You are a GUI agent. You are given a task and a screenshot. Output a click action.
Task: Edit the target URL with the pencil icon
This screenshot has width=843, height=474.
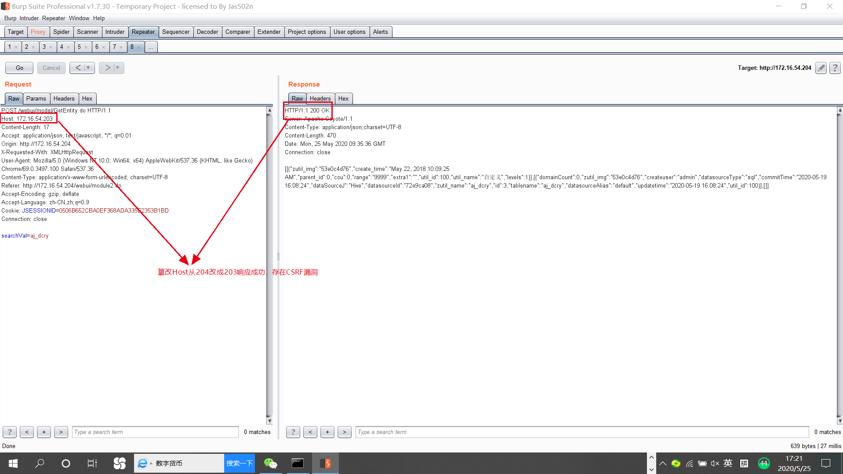820,68
